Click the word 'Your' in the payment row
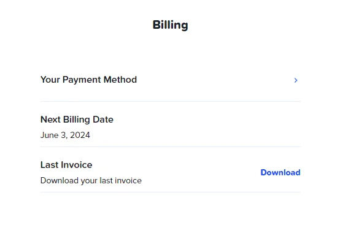This screenshot has height=225, width=359. point(50,80)
